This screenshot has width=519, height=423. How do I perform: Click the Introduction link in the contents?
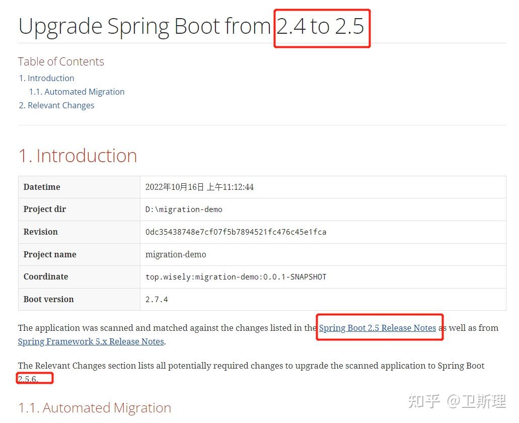51,78
